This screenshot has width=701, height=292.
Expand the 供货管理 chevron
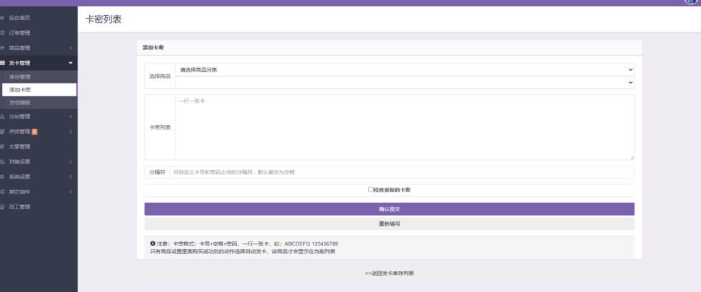pos(71,132)
